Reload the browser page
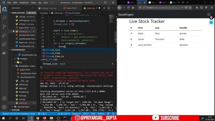Viewport: 215px width, 121px height. pyautogui.click(x=128, y=8)
